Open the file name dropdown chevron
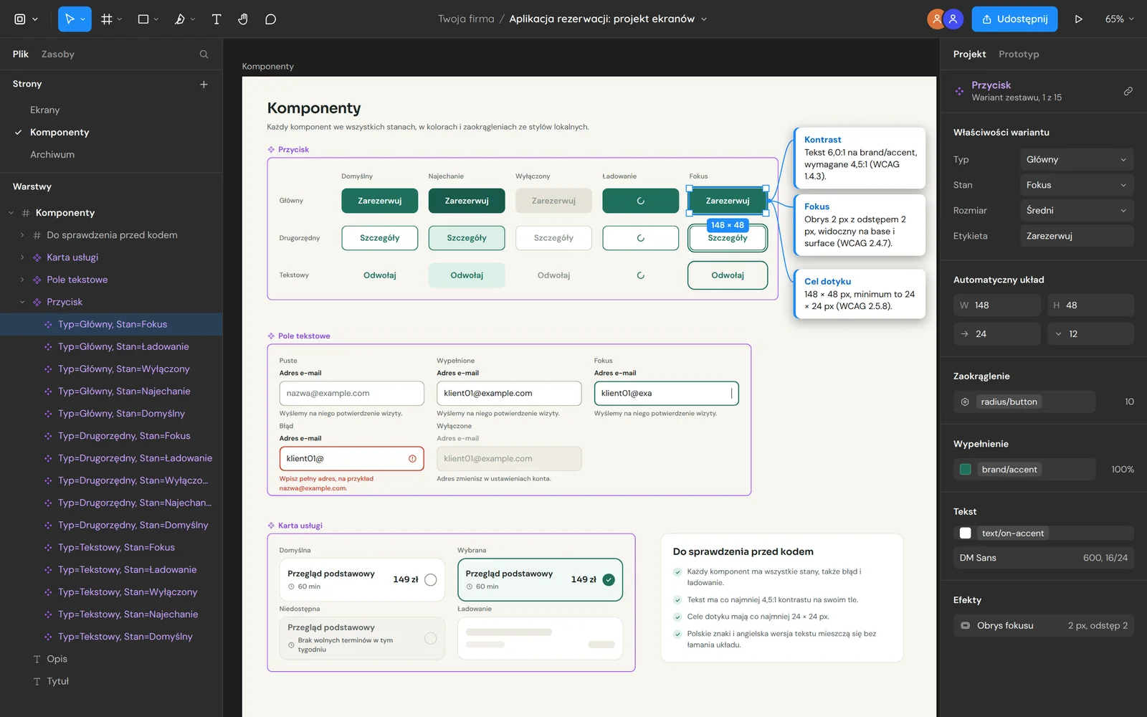 pyautogui.click(x=704, y=19)
